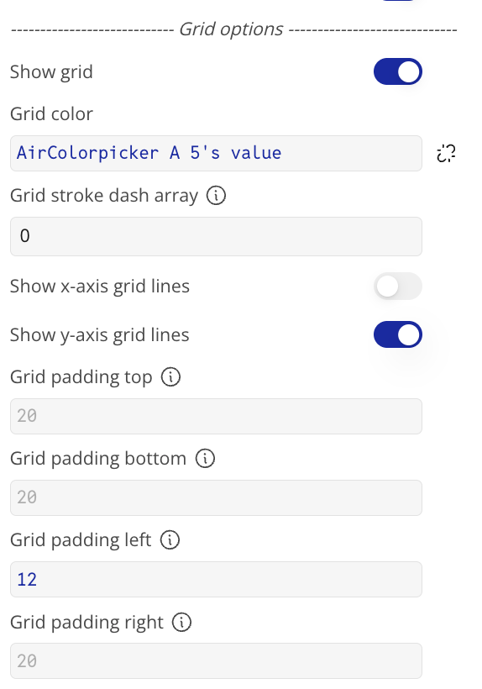
Task: Enable Show x-axis grid lines switch
Action: [x=398, y=286]
